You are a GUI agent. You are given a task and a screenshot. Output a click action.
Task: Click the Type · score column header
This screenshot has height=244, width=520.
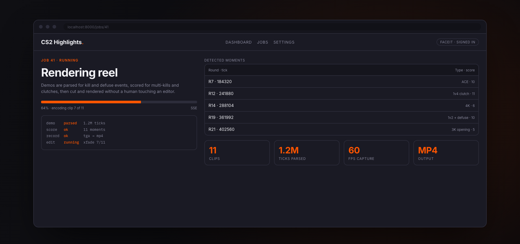tap(465, 70)
